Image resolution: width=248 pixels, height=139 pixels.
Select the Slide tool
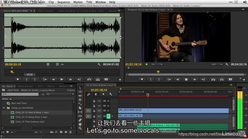coord(80,116)
